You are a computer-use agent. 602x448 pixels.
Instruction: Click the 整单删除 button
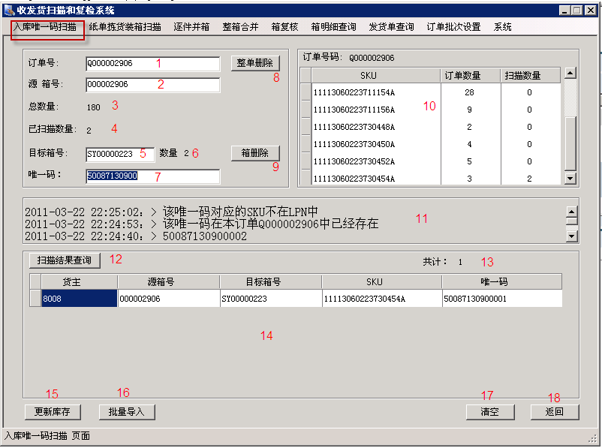click(x=254, y=63)
